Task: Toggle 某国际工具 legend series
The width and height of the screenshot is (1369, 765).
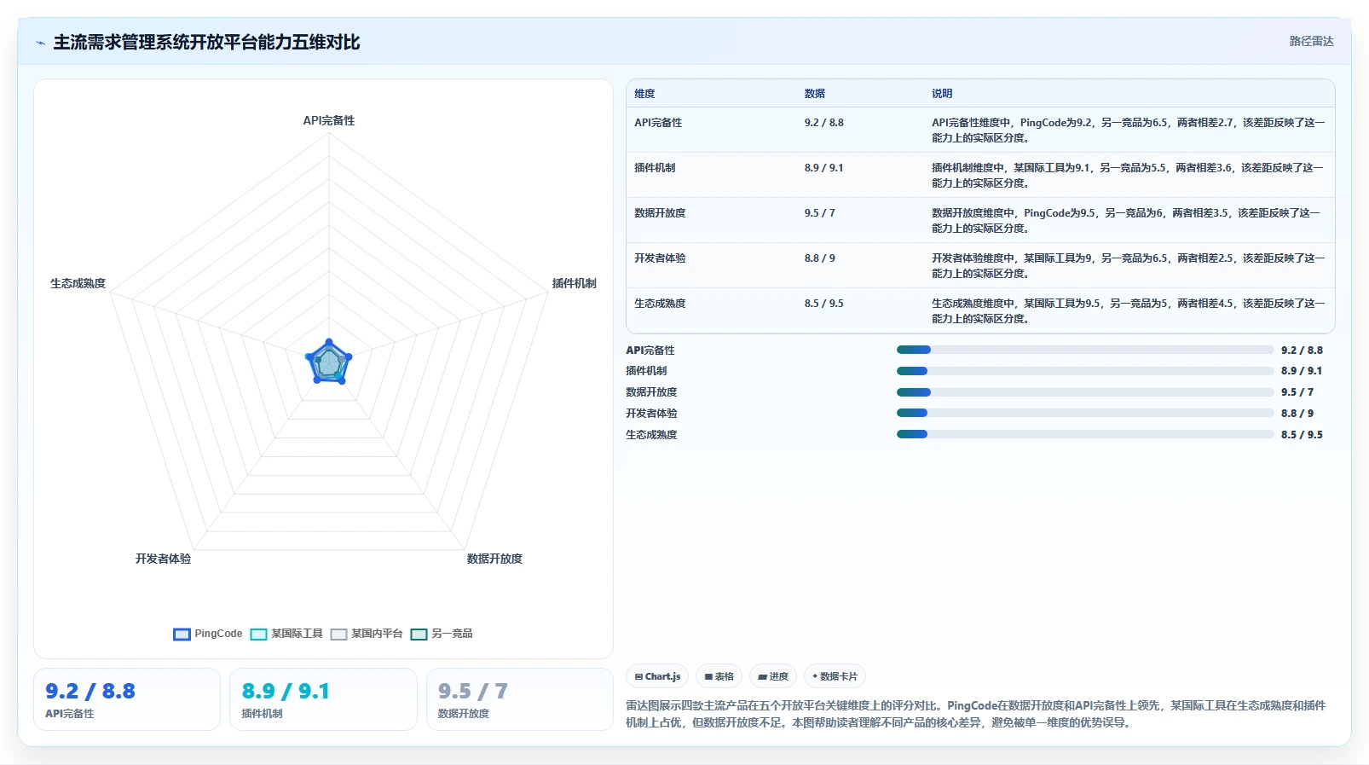Action: pyautogui.click(x=286, y=634)
